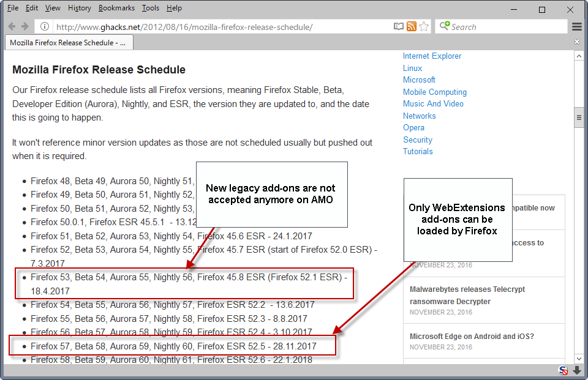Screen dimensions: 588x380
Task: Click the Firefox 52 list entry
Action: point(203,256)
